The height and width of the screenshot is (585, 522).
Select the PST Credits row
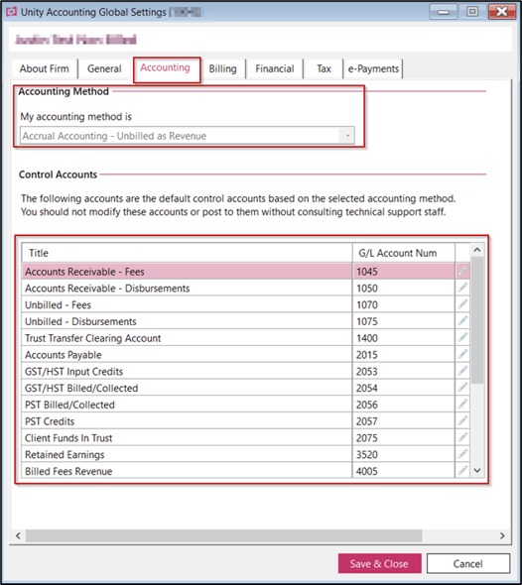click(x=246, y=420)
